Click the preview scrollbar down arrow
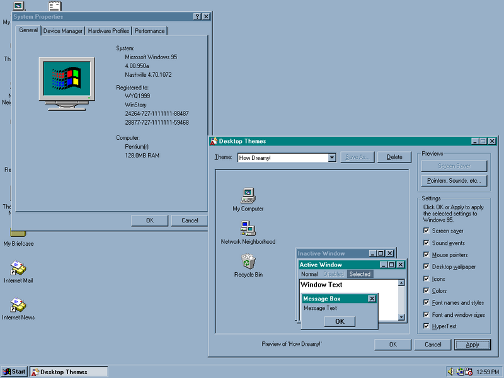Image resolution: width=504 pixels, height=378 pixels. [x=401, y=318]
